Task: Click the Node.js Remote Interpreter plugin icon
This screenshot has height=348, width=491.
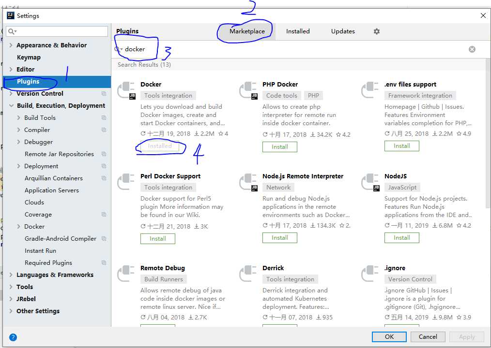Action: 248,182
